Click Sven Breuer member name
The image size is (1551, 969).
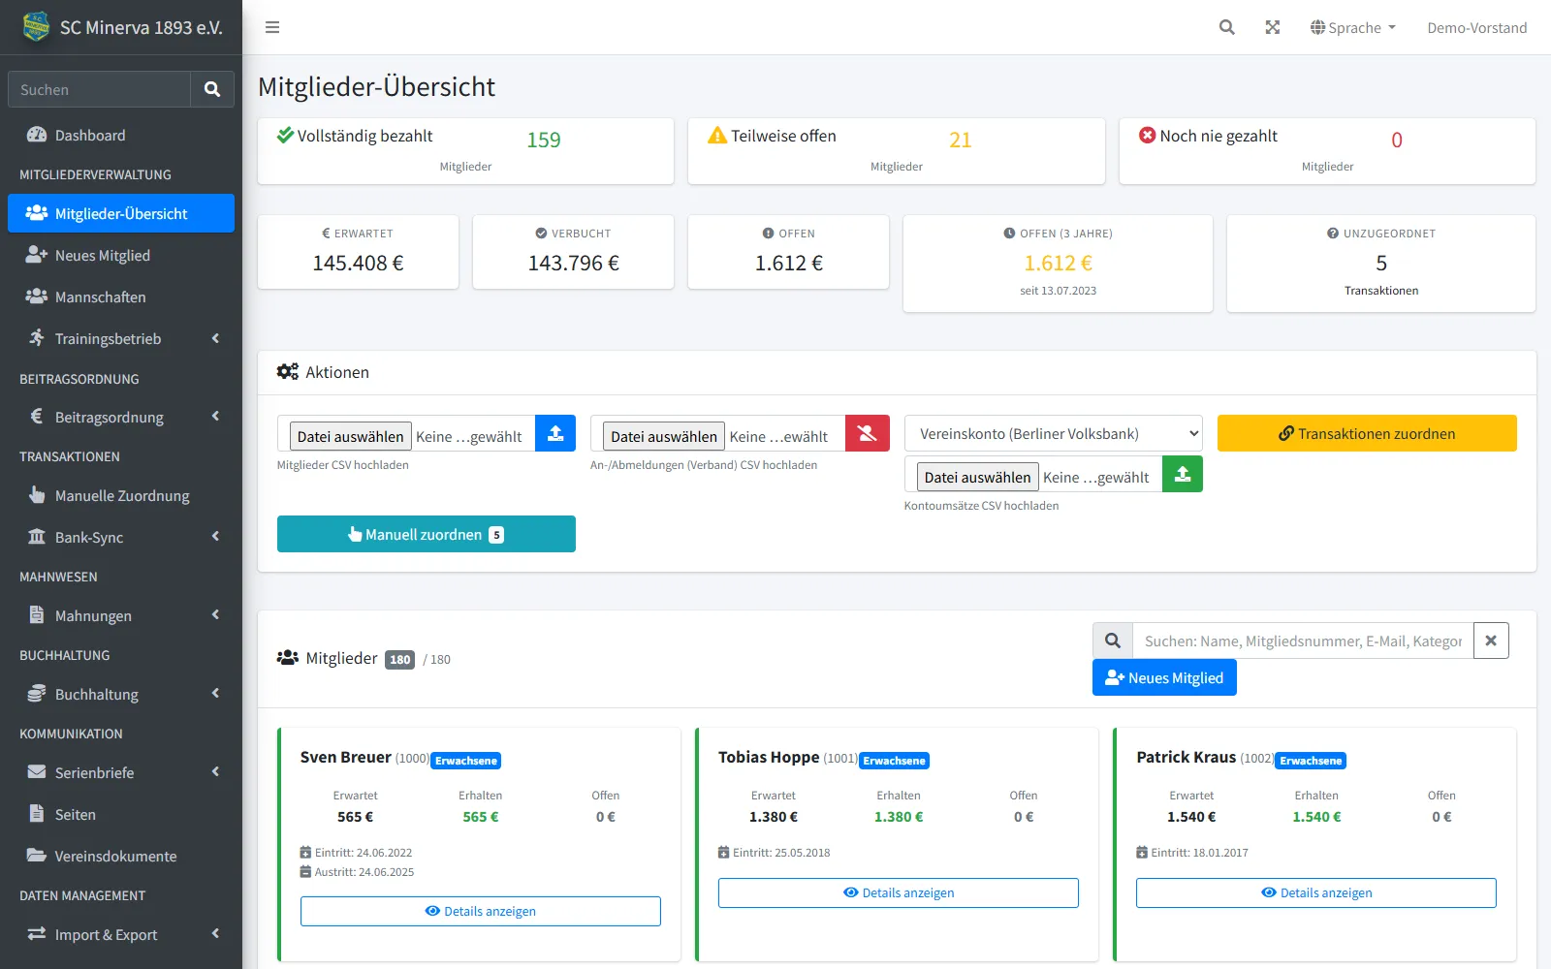coord(346,757)
